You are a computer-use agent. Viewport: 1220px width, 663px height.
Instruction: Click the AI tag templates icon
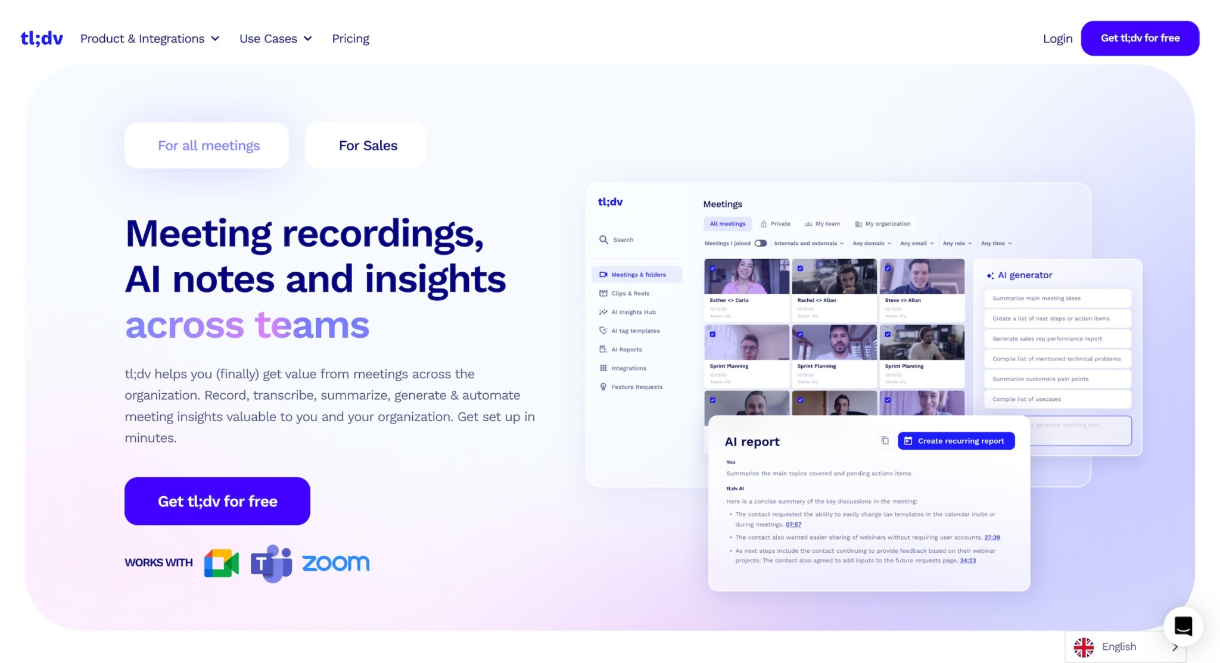pos(603,330)
